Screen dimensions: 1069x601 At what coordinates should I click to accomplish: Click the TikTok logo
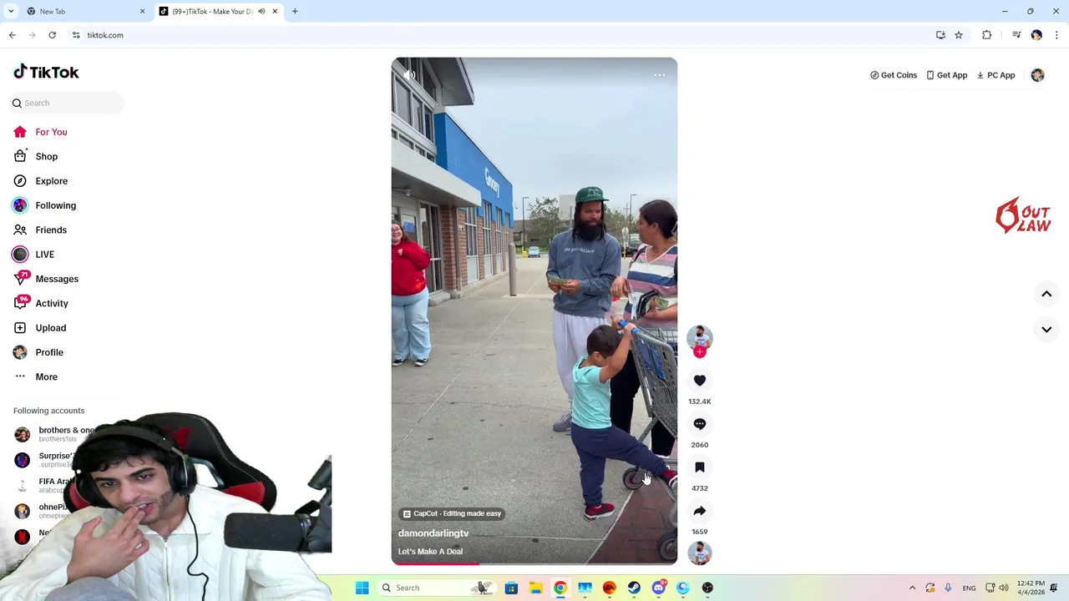point(46,72)
